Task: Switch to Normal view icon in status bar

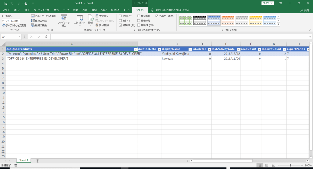Action: 260,165
